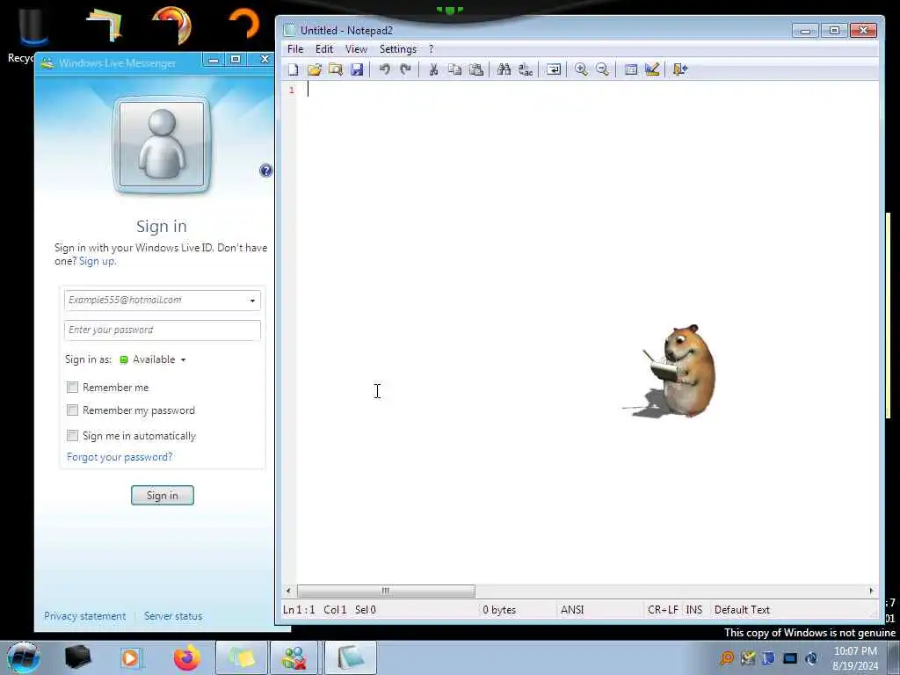Open the orange ring desktop shortcut
The width and height of the screenshot is (900, 675).
click(x=245, y=24)
